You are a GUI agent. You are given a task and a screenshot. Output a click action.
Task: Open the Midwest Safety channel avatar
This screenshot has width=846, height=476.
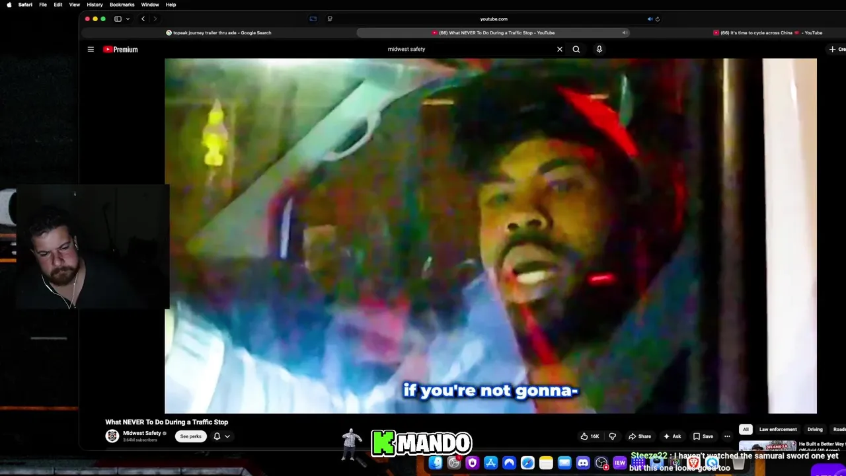tap(112, 436)
